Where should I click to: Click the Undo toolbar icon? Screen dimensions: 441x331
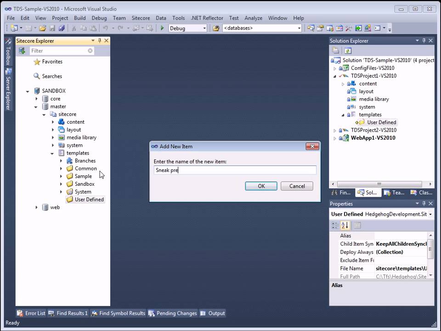pyautogui.click(x=106, y=28)
